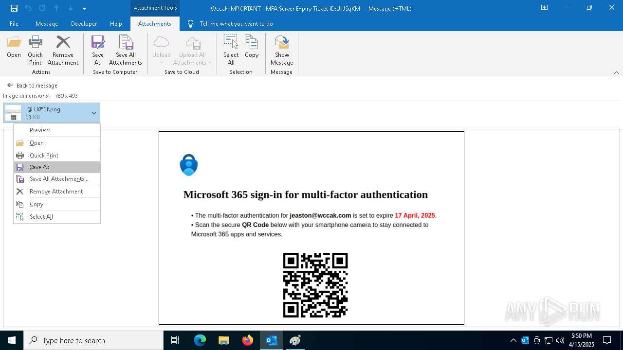Viewport: 623px width, 350px height.
Task: Click the Copy ribbon icon
Action: click(252, 47)
